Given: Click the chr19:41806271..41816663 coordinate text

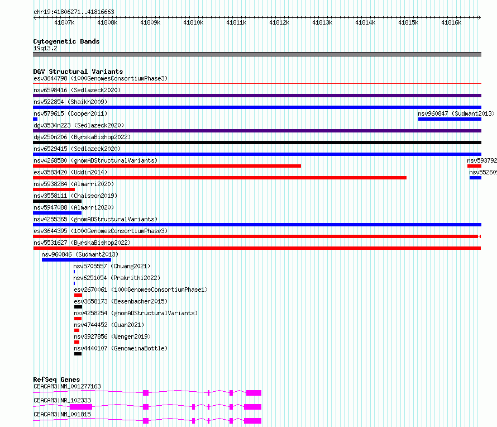Looking at the screenshot, I should coord(74,12).
